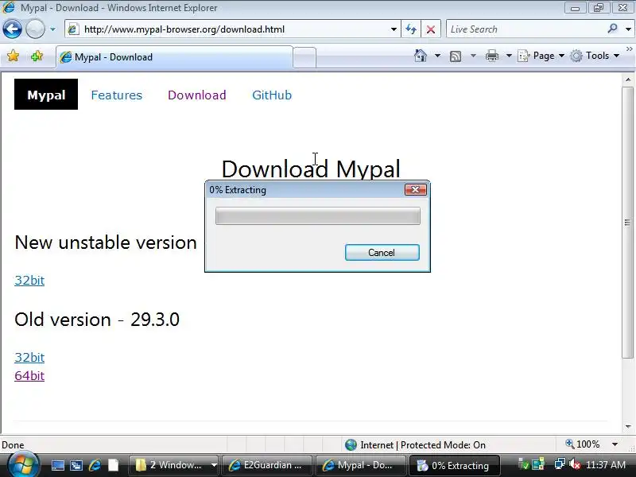Screen dimensions: 636x477
Task: Click the Switch between windows icon
Action: pyautogui.click(x=76, y=465)
